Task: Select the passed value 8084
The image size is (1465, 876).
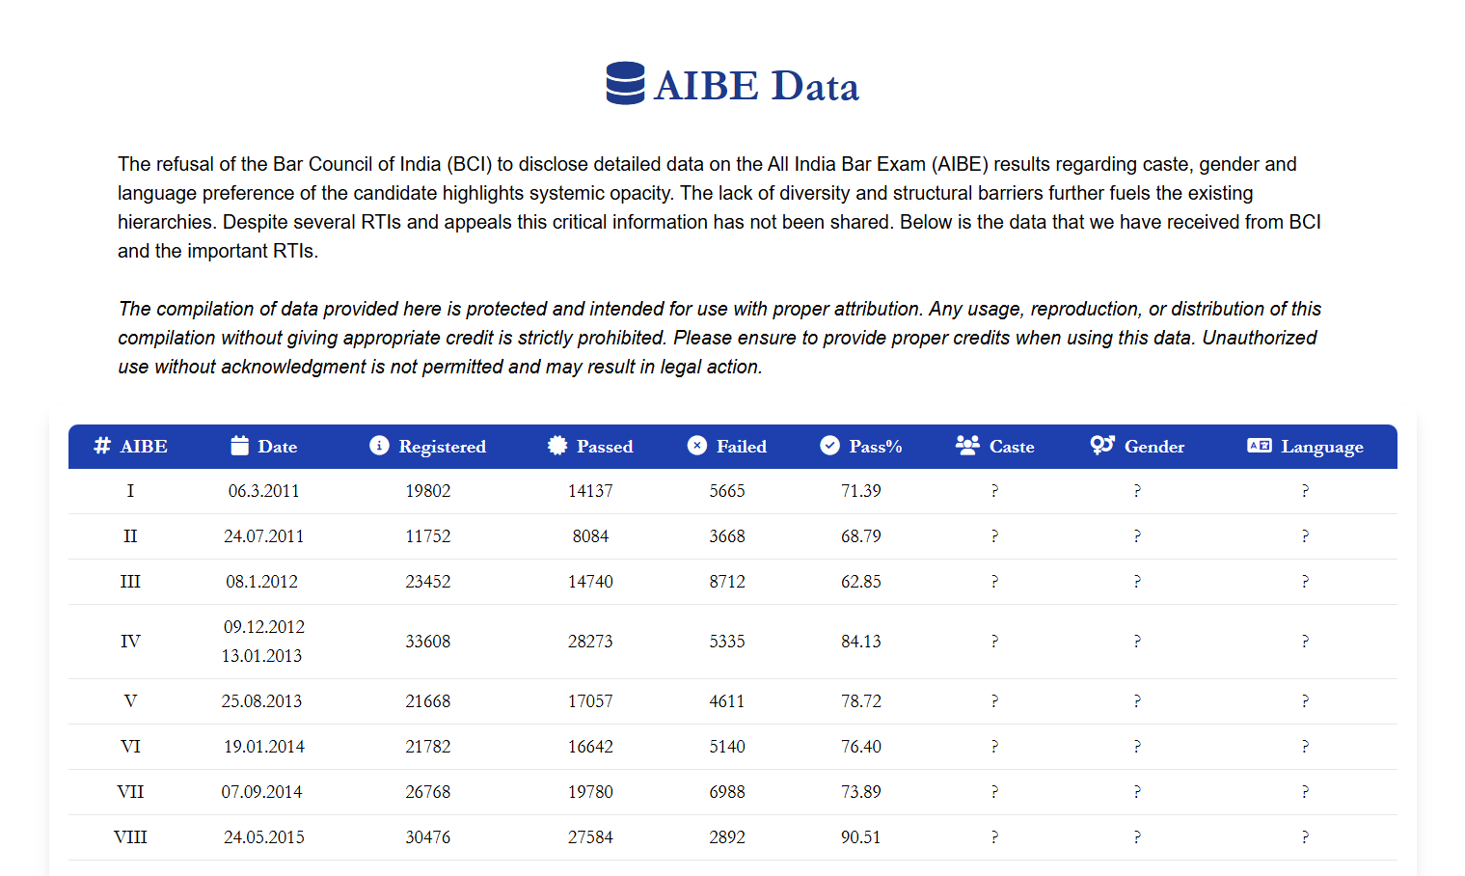Action: (590, 536)
